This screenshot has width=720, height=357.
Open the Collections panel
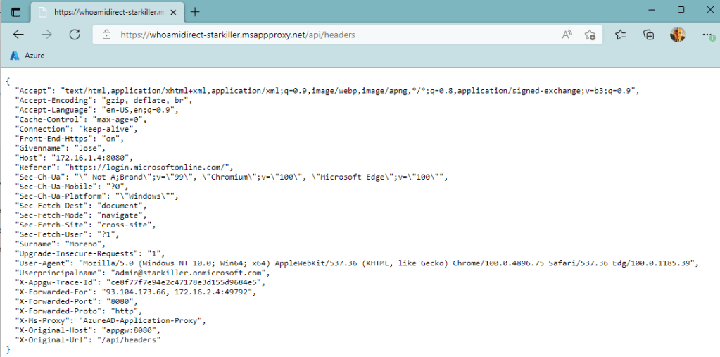649,35
